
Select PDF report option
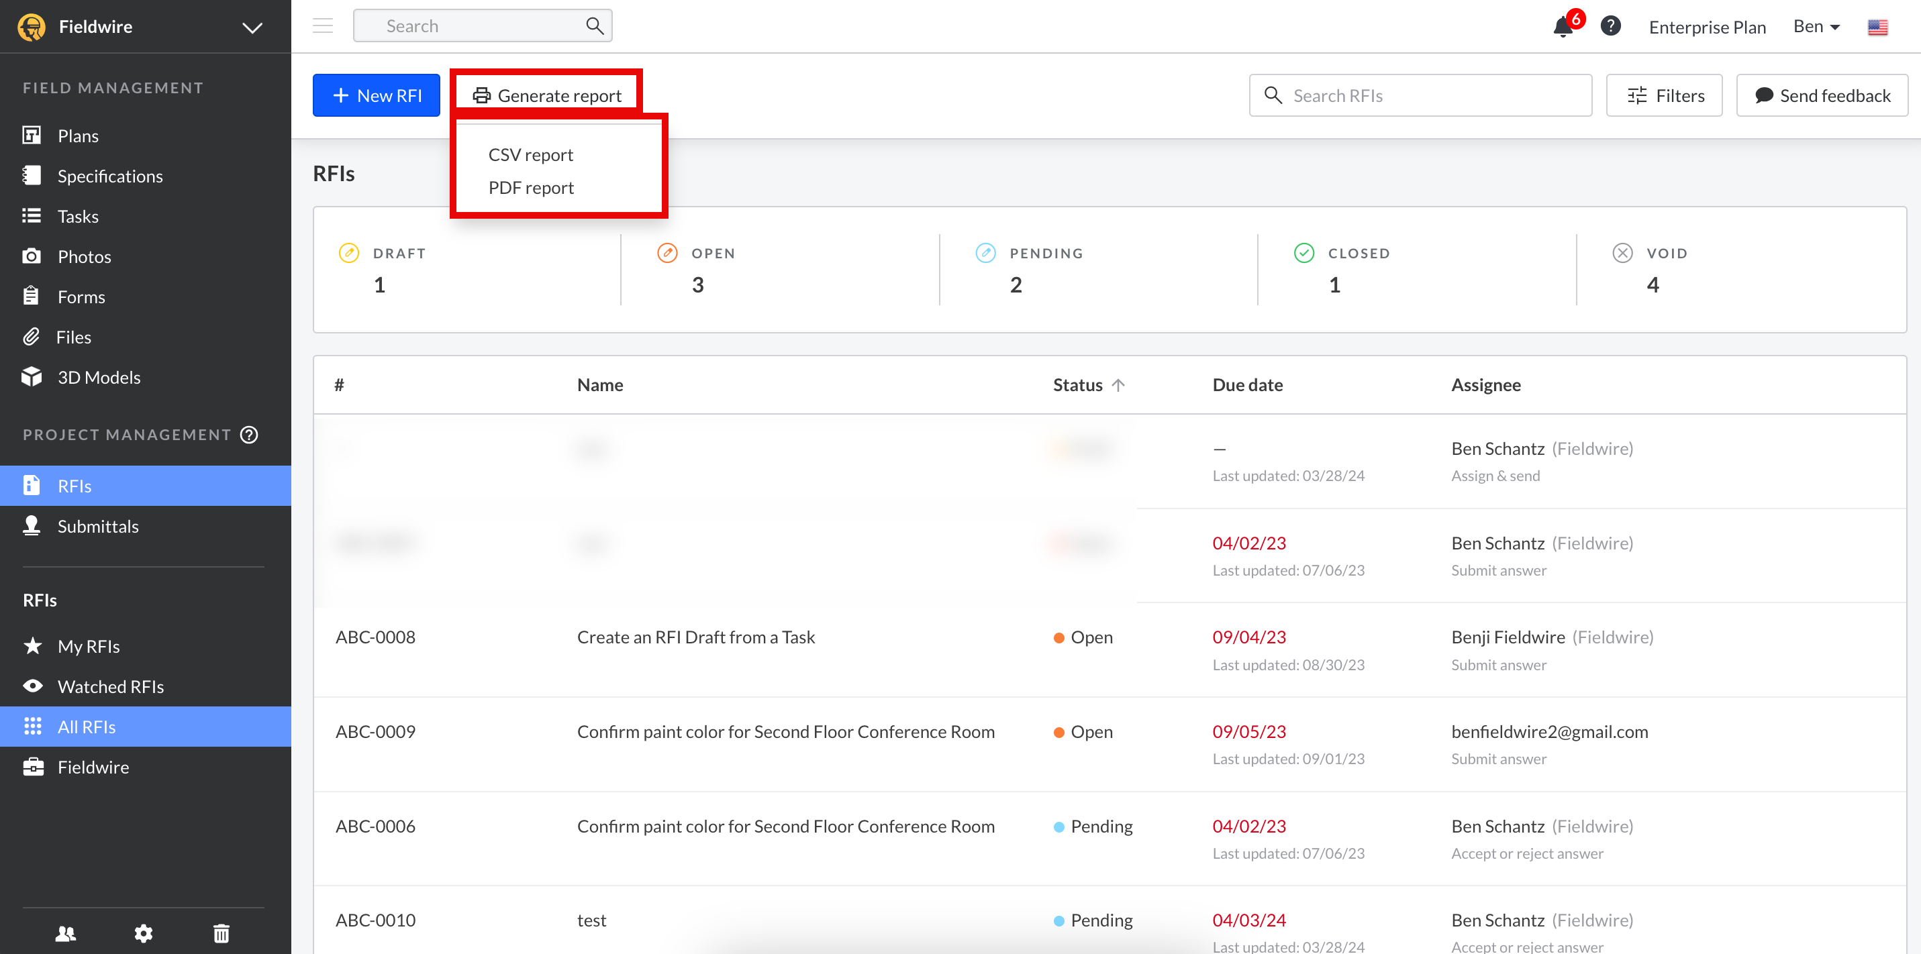[x=530, y=188]
